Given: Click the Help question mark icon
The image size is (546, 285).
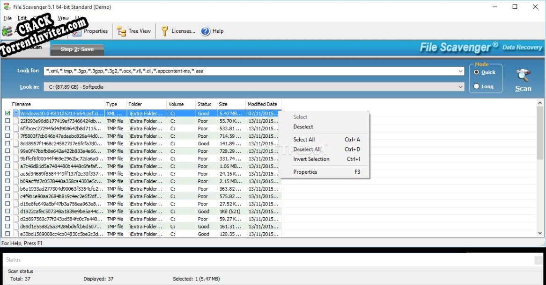Looking at the screenshot, I should coord(206,31).
